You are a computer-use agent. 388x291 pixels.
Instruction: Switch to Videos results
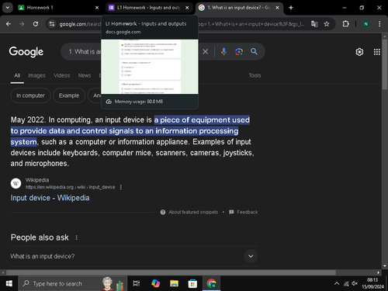click(62, 75)
